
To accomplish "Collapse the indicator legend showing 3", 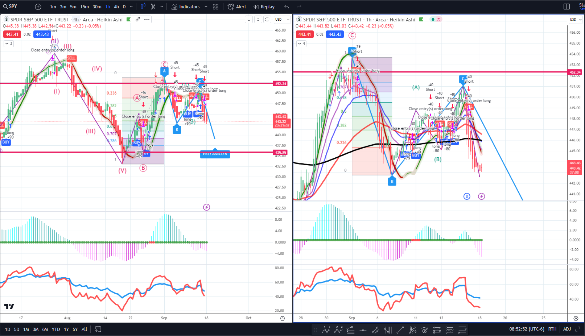I will pyautogui.click(x=9, y=43).
